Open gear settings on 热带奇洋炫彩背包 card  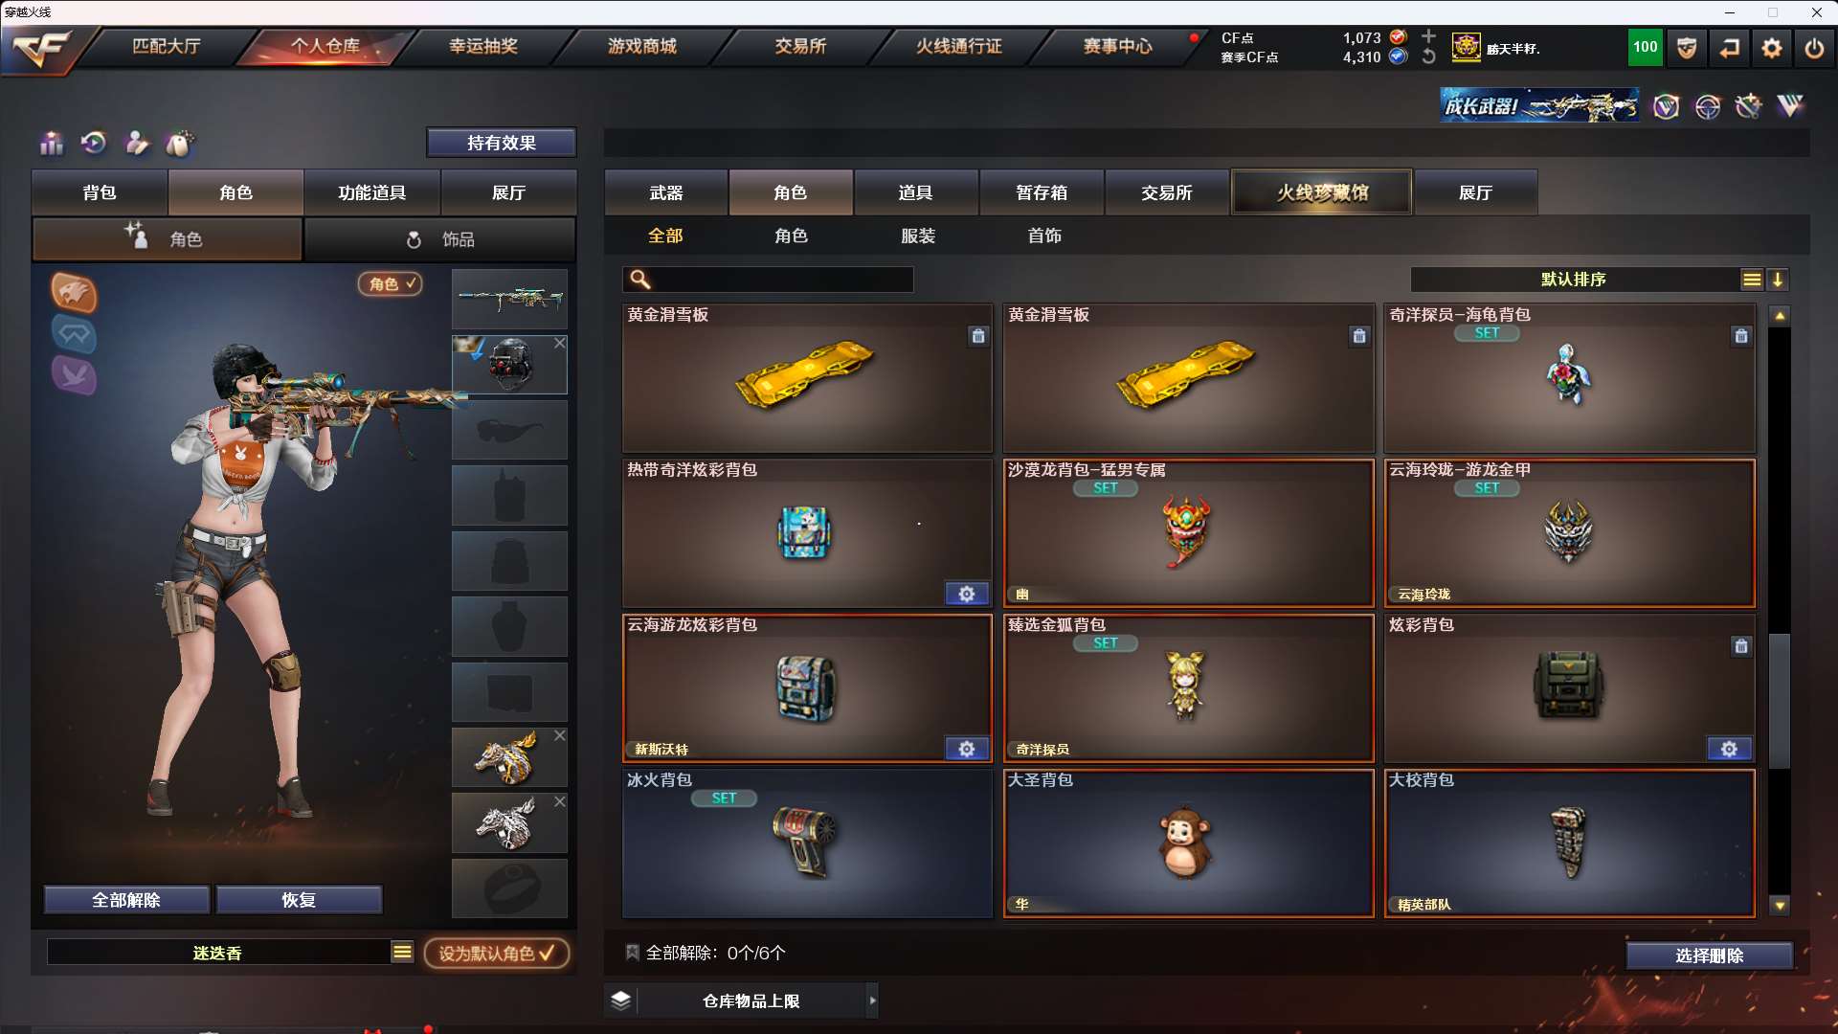tap(967, 594)
